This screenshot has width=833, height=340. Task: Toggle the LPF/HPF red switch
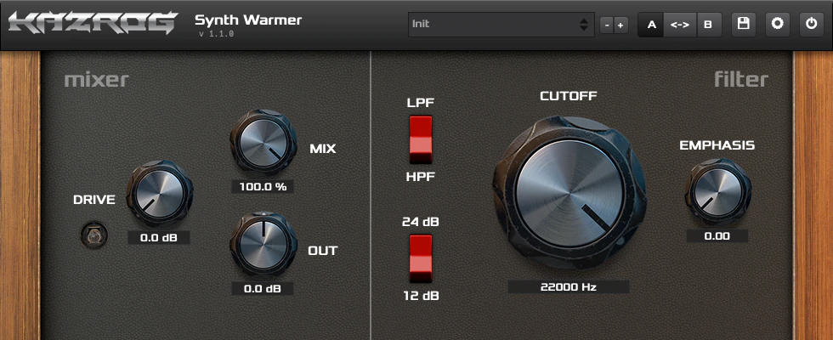[x=420, y=139]
